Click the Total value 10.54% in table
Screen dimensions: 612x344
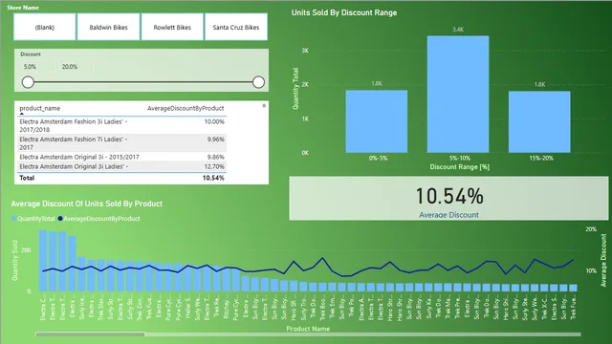click(x=213, y=178)
